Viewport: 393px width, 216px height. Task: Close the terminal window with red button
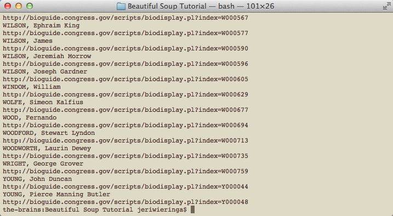[8, 6]
